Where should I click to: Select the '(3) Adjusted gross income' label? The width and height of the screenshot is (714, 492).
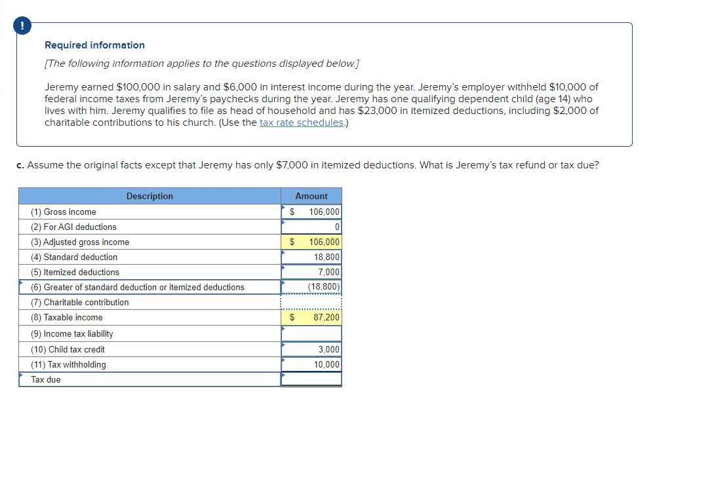coord(80,242)
